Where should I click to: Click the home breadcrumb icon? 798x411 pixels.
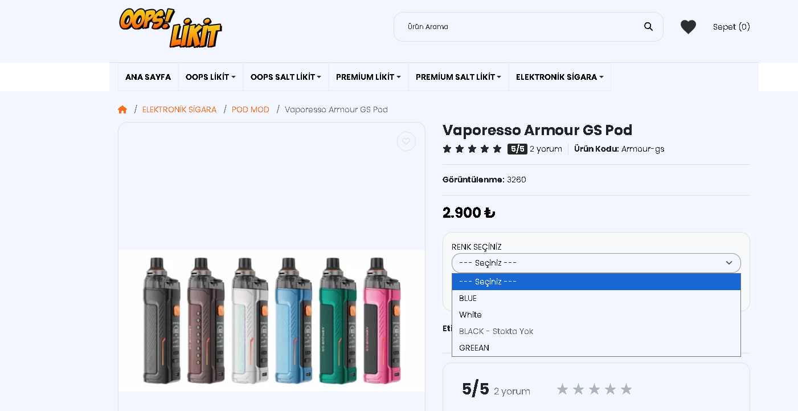tap(122, 109)
